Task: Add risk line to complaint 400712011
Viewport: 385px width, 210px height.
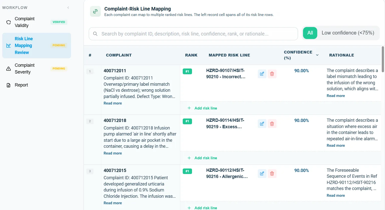Action: (202, 108)
